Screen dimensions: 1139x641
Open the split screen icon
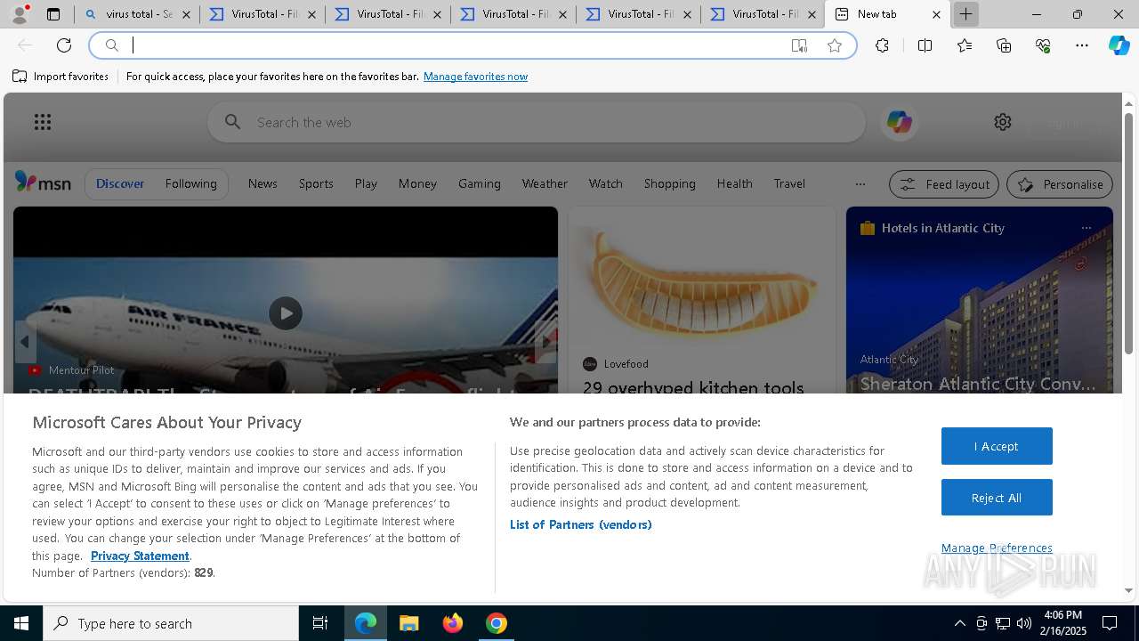point(925,45)
